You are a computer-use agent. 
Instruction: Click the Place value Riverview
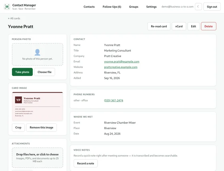click(x=110, y=128)
